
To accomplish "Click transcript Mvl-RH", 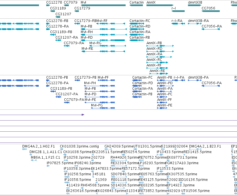I will point(104,35).
